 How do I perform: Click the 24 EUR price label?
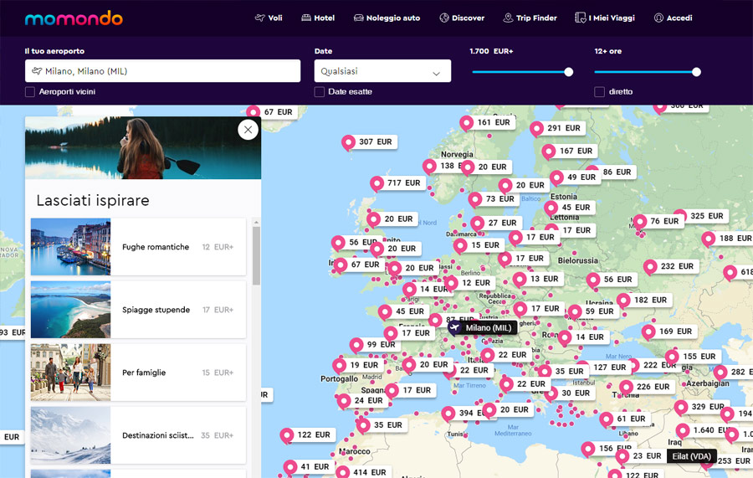(368, 401)
